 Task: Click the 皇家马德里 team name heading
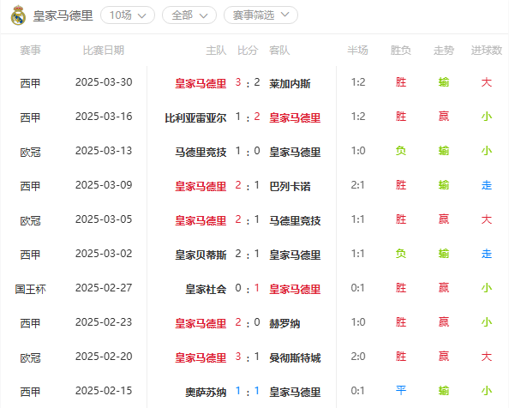tap(63, 15)
